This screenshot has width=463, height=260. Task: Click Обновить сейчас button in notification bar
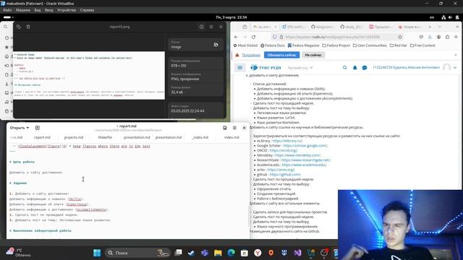281,55
